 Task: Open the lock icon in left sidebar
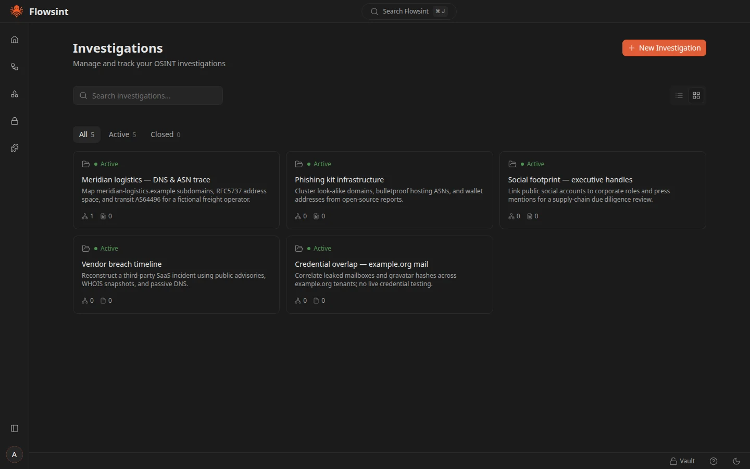pos(15,121)
